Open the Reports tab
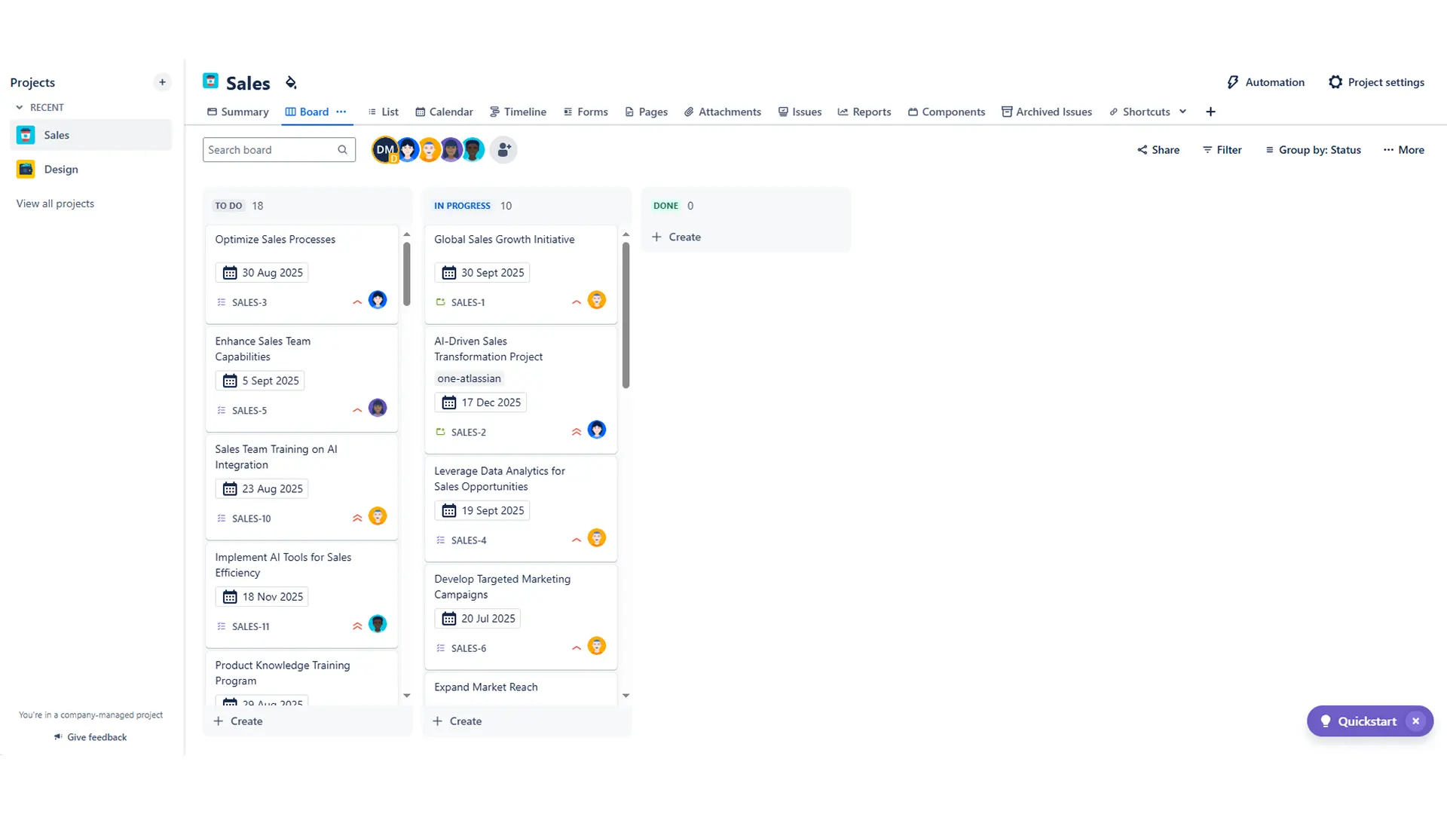1447x814 pixels. 864,112
